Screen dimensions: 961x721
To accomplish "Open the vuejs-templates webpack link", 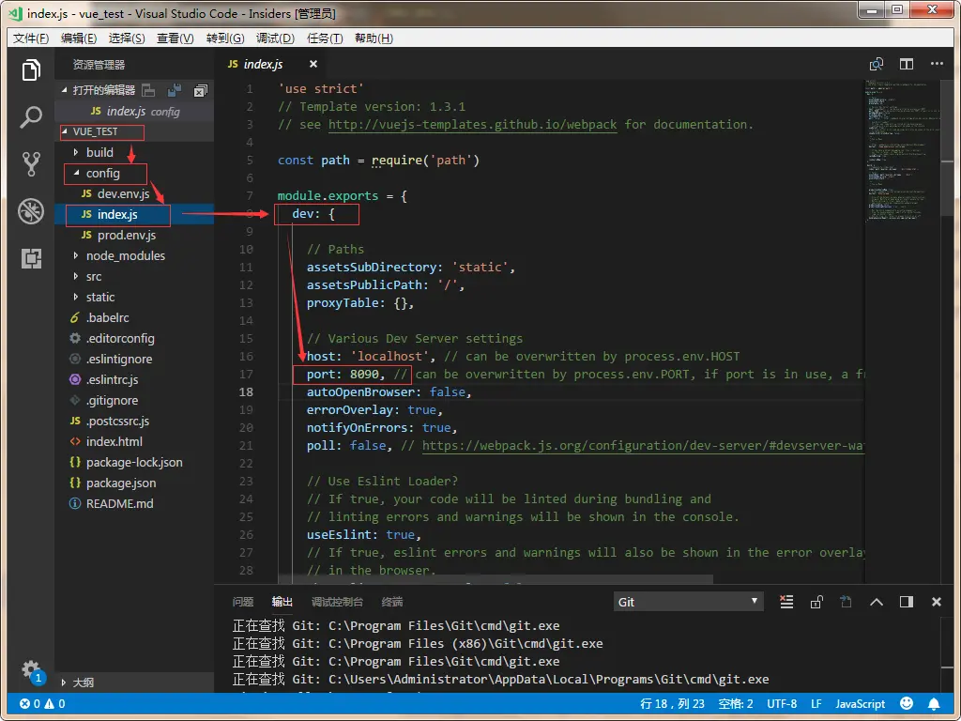I will (x=472, y=124).
